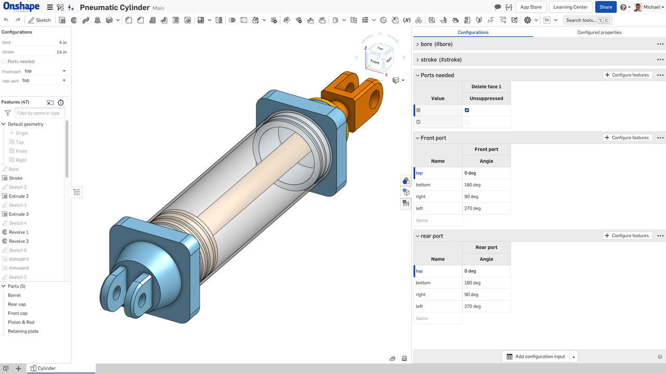Click Add configuration input button

(x=536, y=357)
